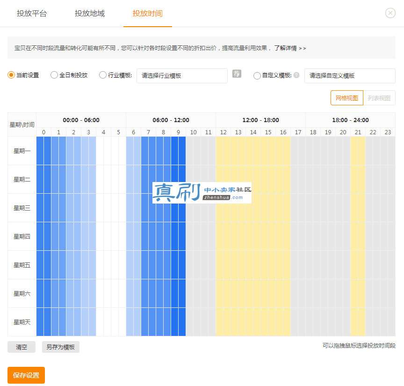Viewport: 404px width, 386px height.
Task: Select the 网格视图 grid view button
Action: pos(347,98)
